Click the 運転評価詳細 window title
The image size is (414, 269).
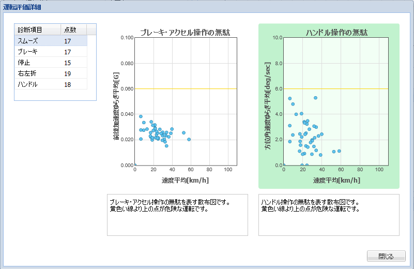pos(22,7)
